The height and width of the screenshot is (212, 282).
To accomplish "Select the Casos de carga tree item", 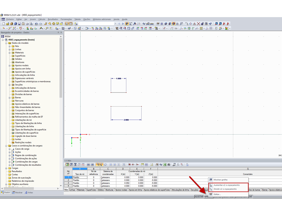I will click(22, 149).
